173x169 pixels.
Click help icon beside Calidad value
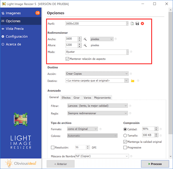tap(161, 129)
